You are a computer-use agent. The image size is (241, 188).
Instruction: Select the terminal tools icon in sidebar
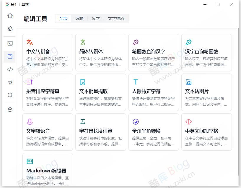(10, 43)
